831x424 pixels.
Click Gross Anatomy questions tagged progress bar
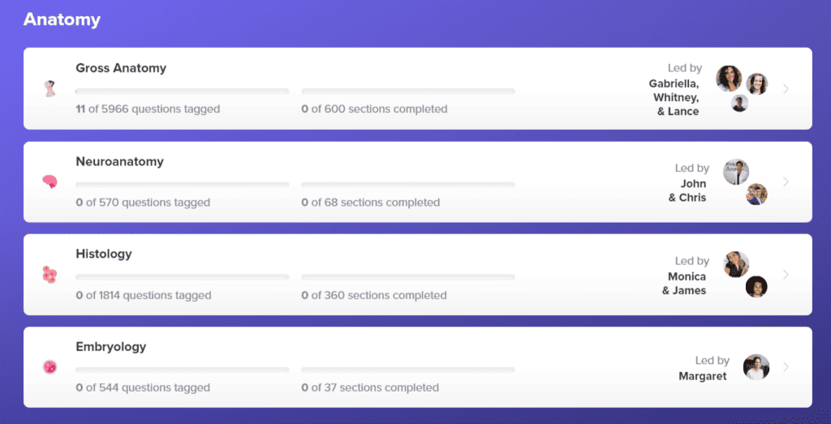tap(182, 92)
